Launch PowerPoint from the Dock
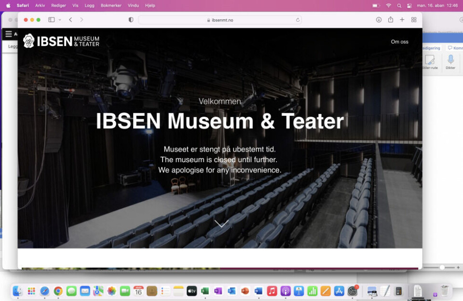 tap(245, 291)
